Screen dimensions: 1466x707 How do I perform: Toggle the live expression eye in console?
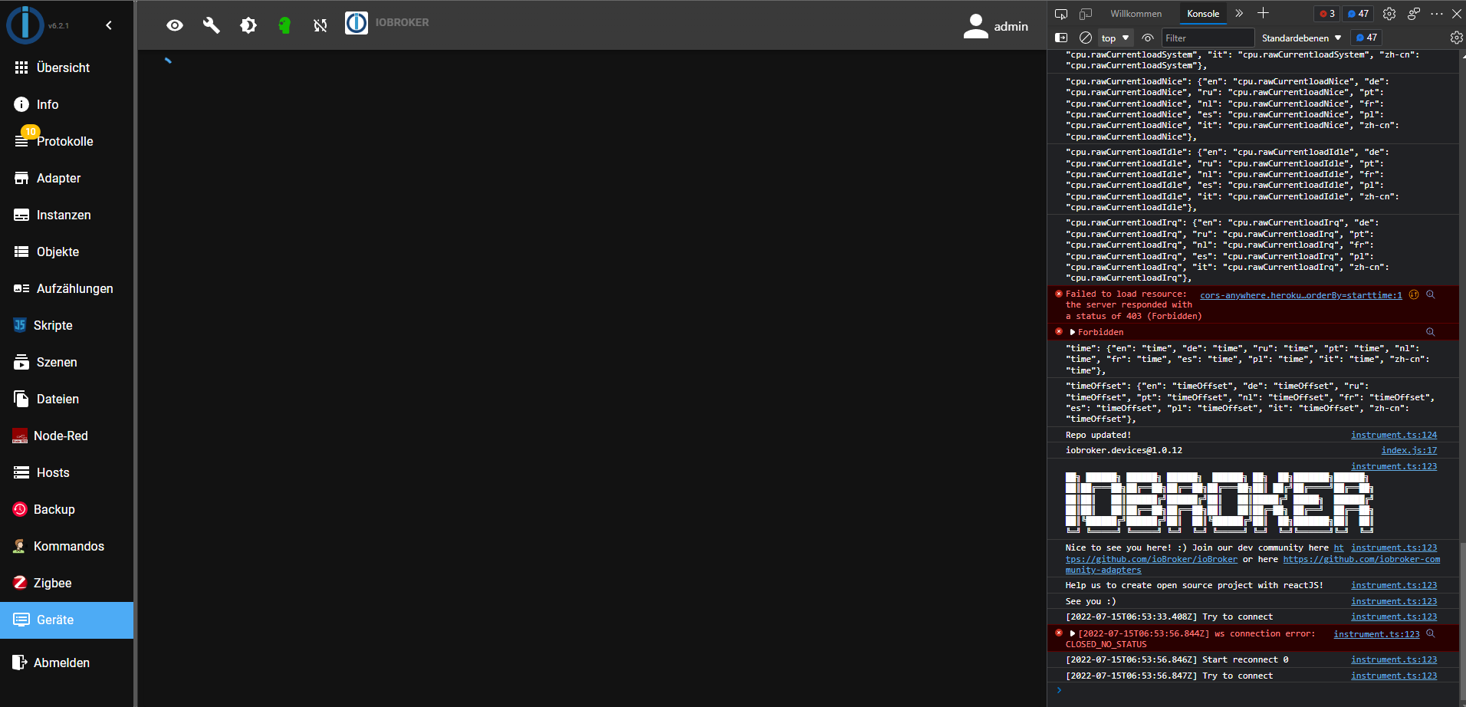click(x=1147, y=37)
